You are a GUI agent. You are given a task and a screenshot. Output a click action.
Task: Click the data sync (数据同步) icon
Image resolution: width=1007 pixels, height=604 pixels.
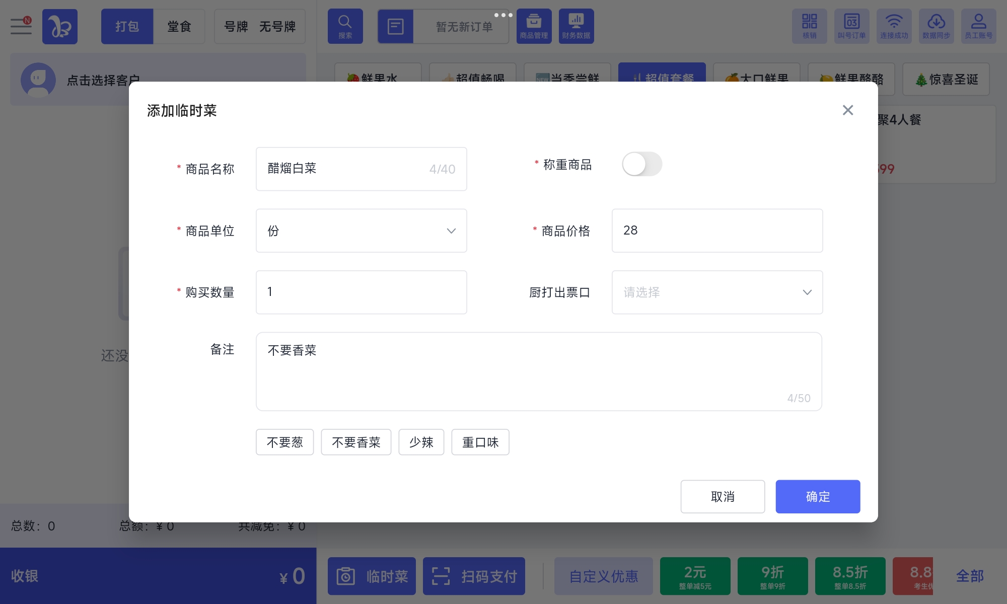pos(936,26)
